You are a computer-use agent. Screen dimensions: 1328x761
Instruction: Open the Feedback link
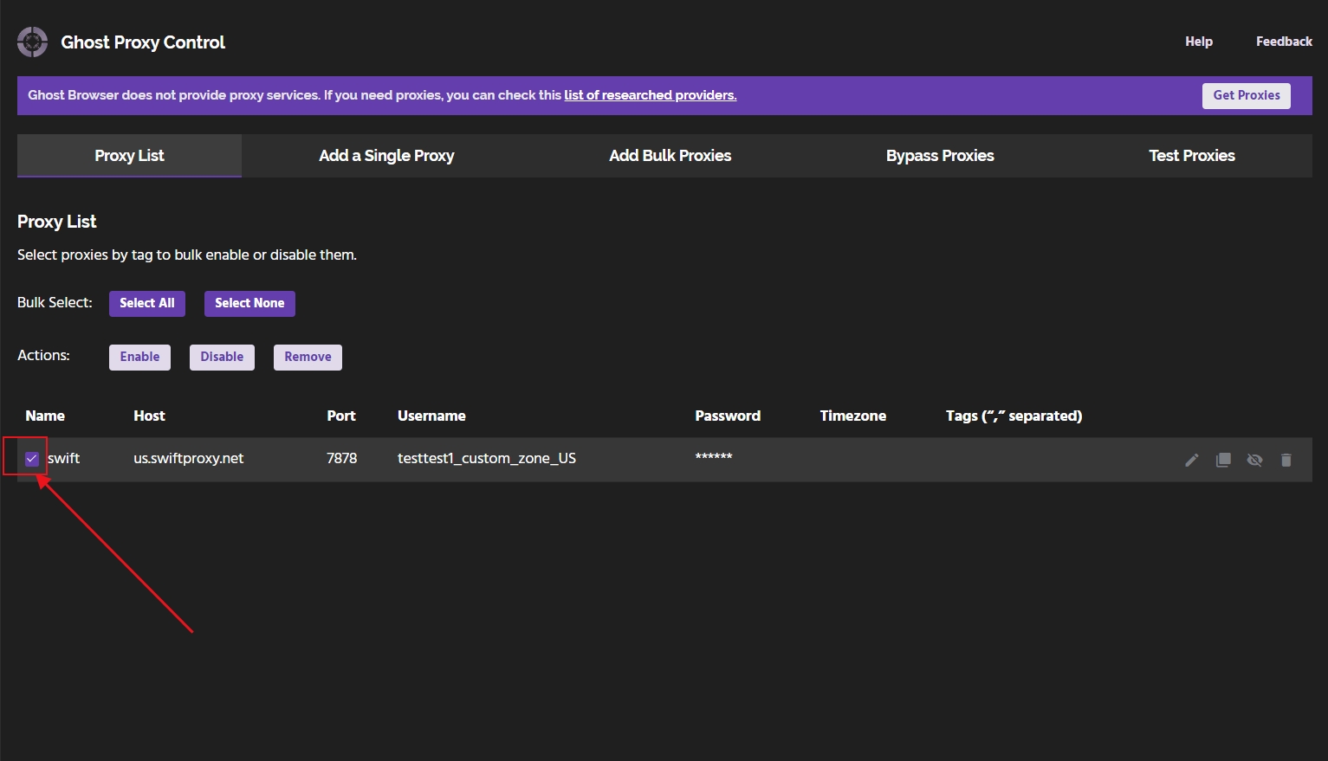(1284, 42)
